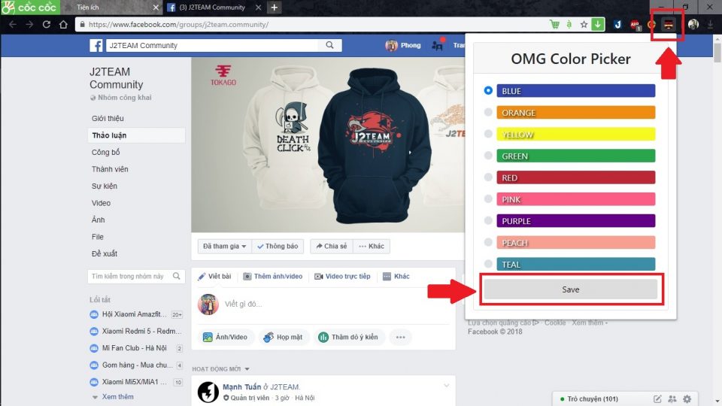Open File in group sidebar
Viewport: 722px width, 406px height.
(x=98, y=237)
